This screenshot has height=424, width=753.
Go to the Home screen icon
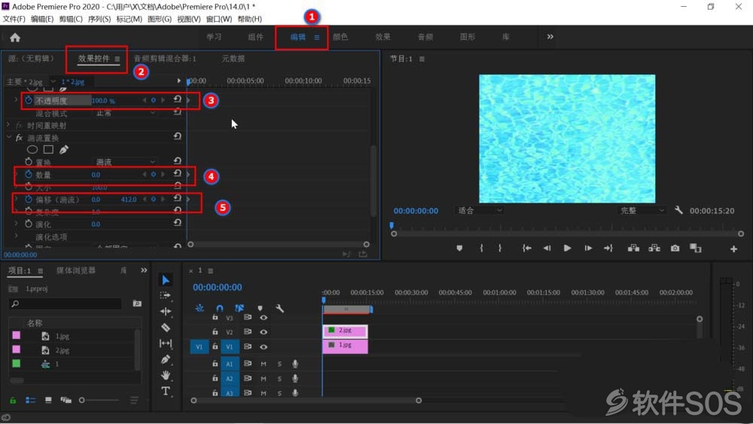(x=15, y=38)
